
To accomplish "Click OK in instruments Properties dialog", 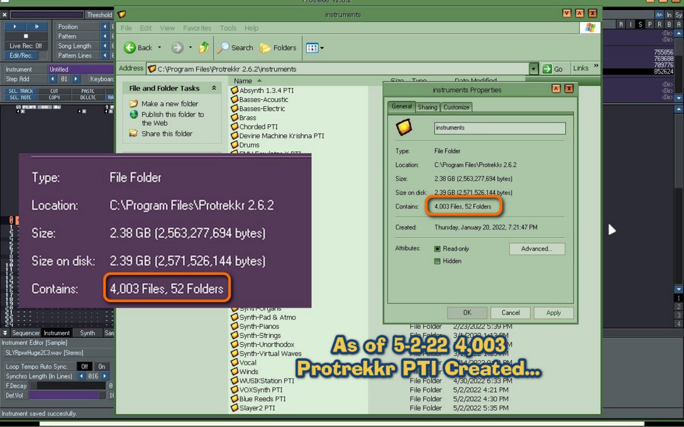I will tap(467, 313).
